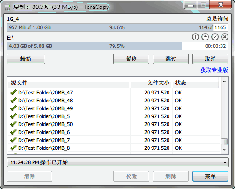Minimize the TeraCopy window

pos(191,6)
